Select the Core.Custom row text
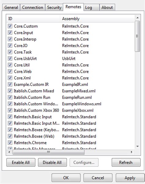145x184 pixels. click(26, 26)
